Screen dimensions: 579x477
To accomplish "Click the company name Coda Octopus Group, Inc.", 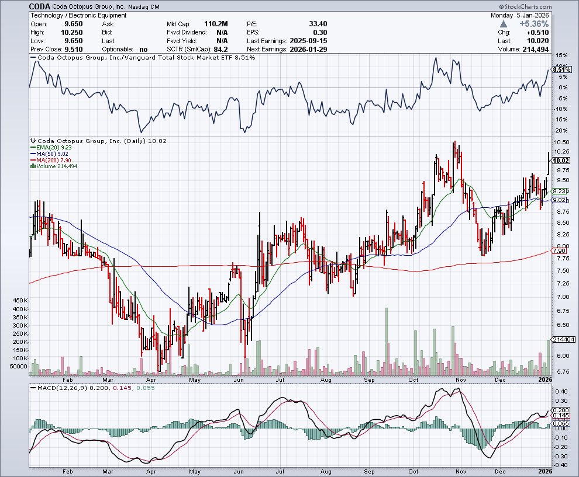I will pyautogui.click(x=89, y=7).
